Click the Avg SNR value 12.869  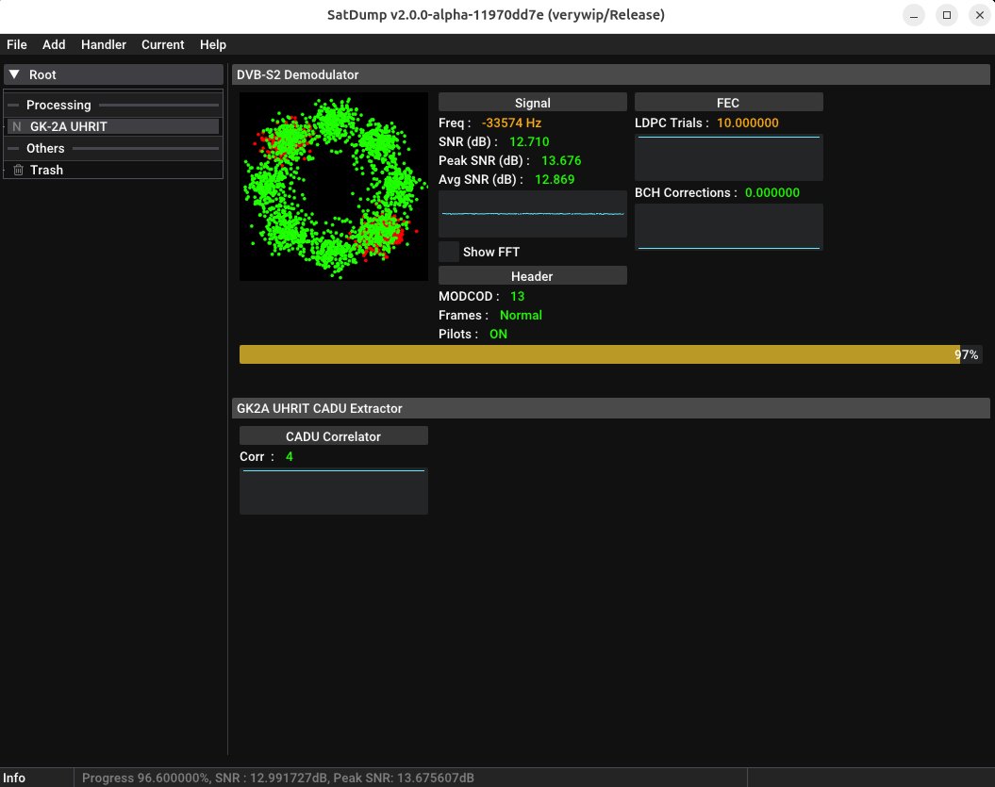pos(555,179)
